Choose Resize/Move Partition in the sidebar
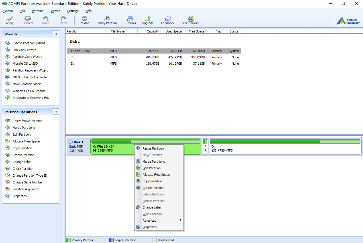The image size is (363, 243). [x=27, y=121]
